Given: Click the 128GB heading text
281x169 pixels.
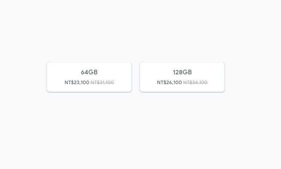Looking at the screenshot, I should click(182, 72).
